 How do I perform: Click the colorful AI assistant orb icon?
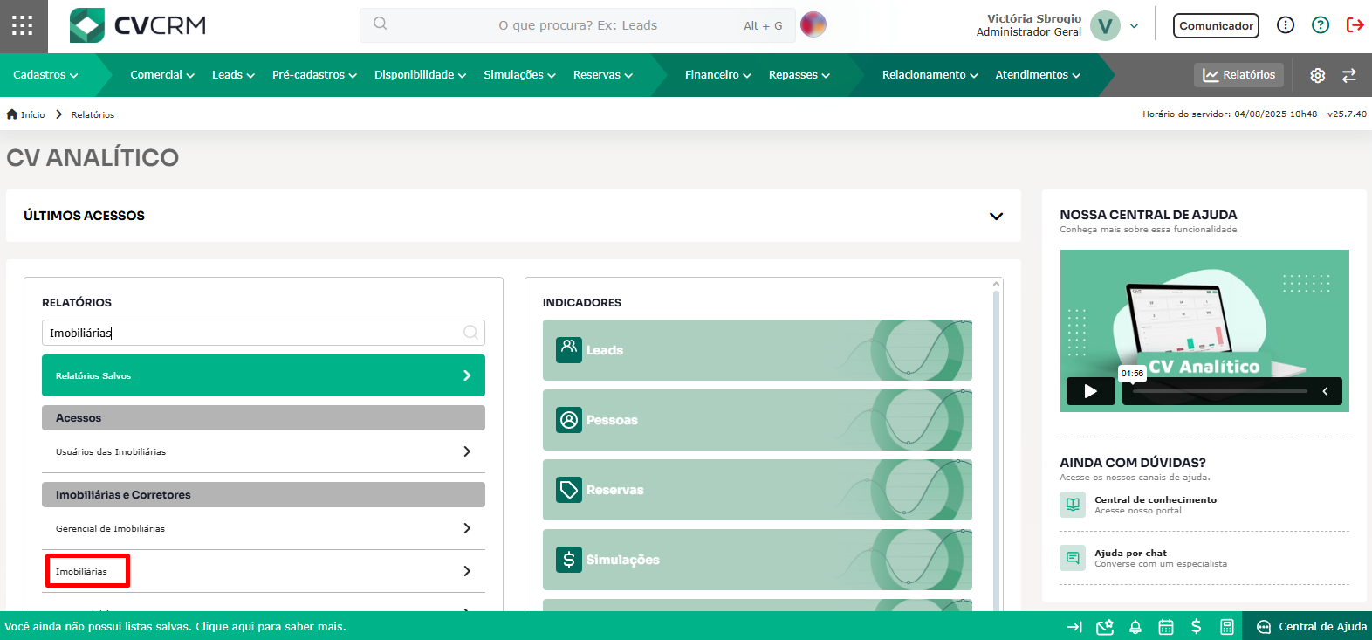pos(813,24)
